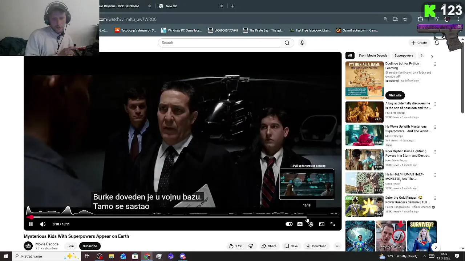Screen dimensions: 465x261
Task: Enter fullscreen mode
Action: [x=333, y=224]
